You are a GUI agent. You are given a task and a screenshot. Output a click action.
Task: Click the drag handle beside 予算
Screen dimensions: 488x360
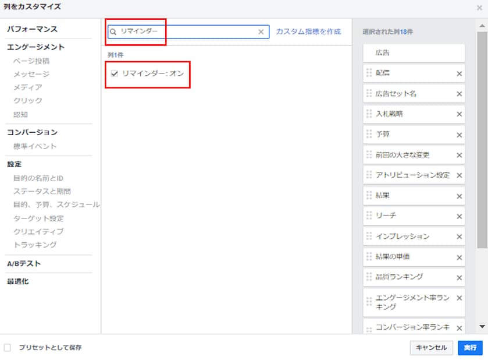tap(369, 135)
